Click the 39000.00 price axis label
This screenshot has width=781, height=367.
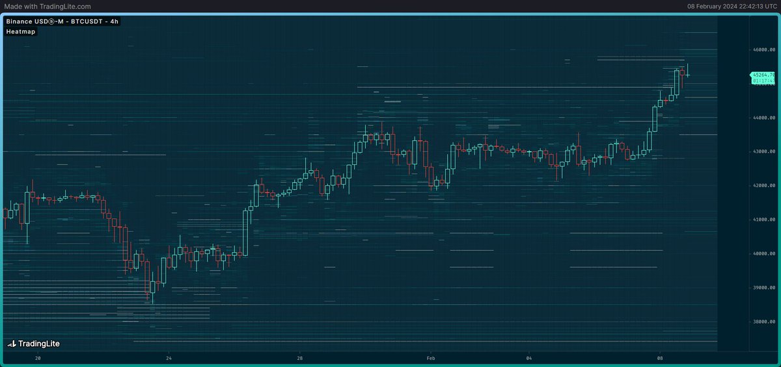pos(763,287)
